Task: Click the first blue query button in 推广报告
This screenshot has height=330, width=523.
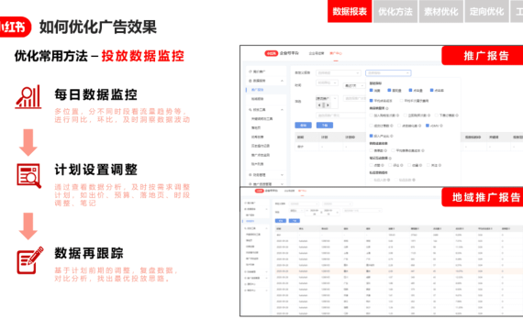Action: pyautogui.click(x=303, y=126)
